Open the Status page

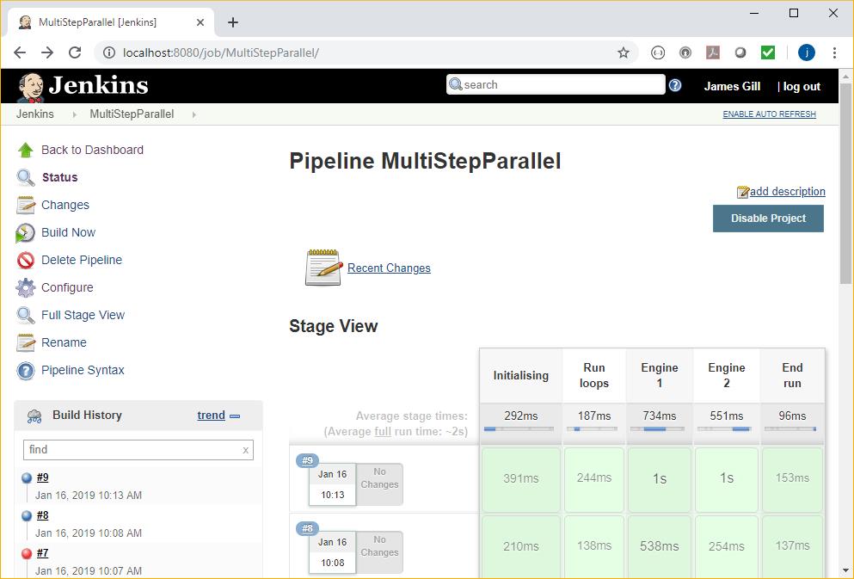tap(60, 177)
